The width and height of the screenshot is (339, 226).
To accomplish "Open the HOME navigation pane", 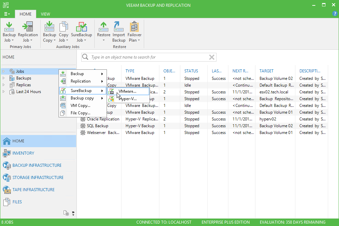I will tap(39, 141).
